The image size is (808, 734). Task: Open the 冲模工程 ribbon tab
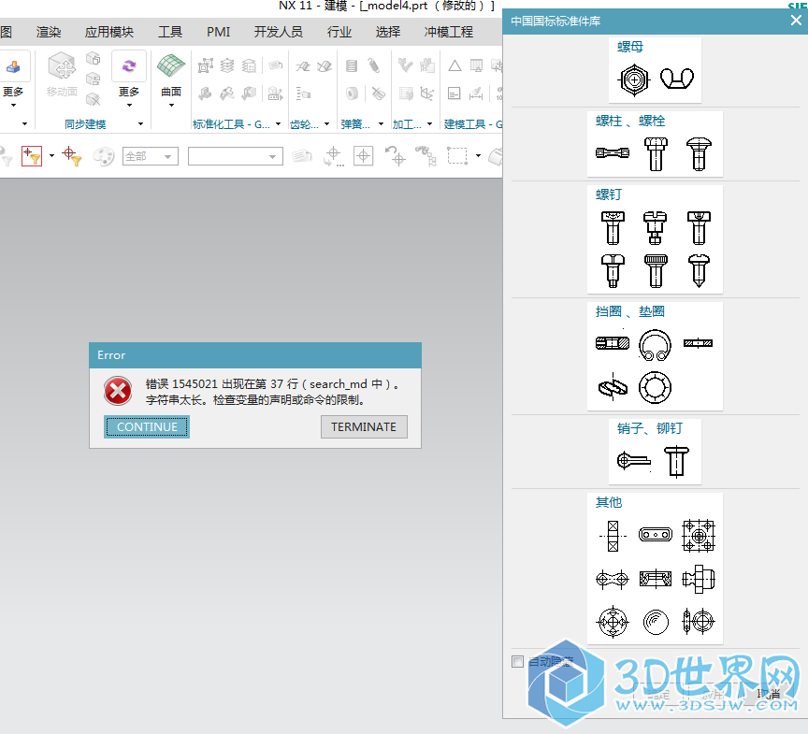click(448, 32)
